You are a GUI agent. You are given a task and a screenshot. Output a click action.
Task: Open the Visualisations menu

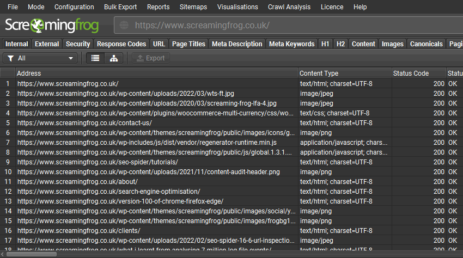(x=237, y=7)
